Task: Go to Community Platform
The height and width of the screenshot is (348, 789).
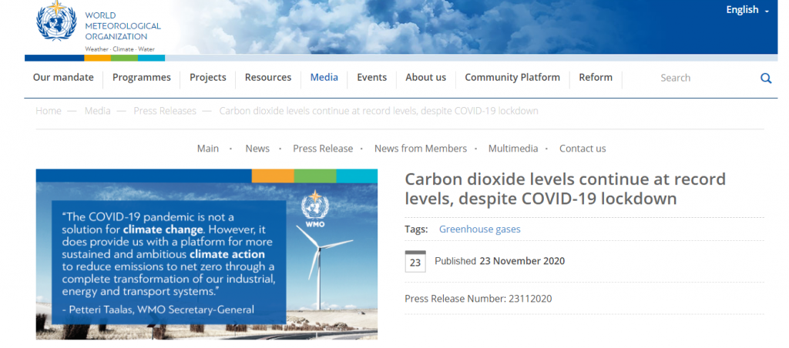Action: [x=512, y=78]
